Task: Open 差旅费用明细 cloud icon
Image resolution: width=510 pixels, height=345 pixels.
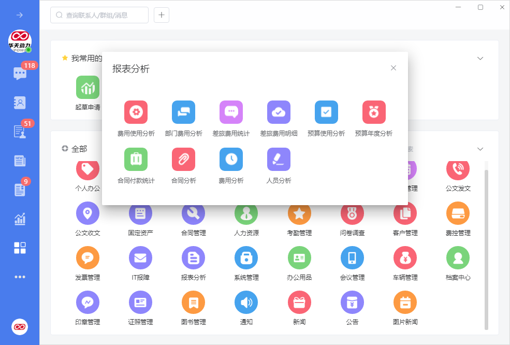Action: 279,112
